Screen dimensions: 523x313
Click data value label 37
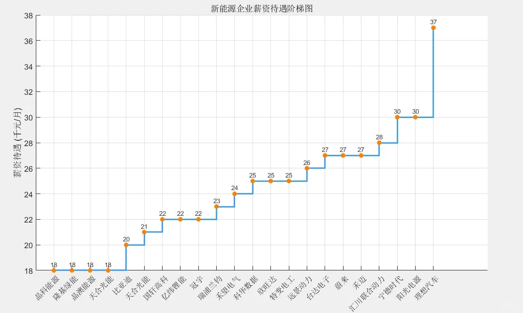click(x=433, y=22)
